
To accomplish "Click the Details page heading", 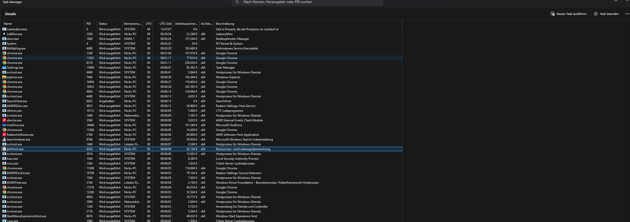I will 10,14.
